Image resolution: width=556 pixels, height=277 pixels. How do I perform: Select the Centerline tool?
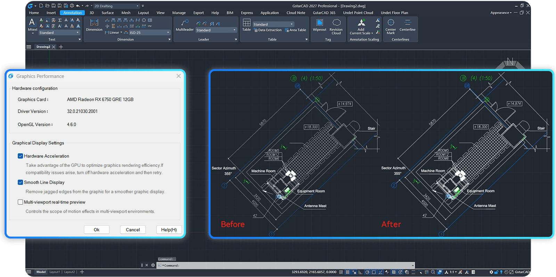click(x=407, y=25)
